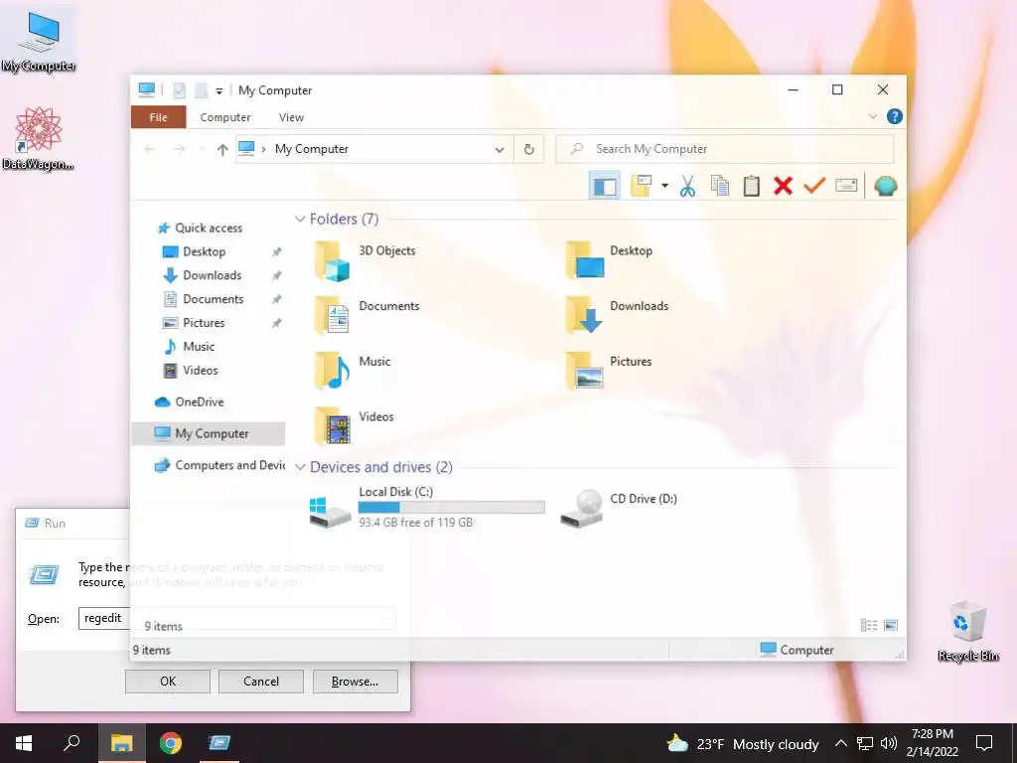Click the Search My Computer field
The height and width of the screenshot is (763, 1017).
(x=725, y=149)
